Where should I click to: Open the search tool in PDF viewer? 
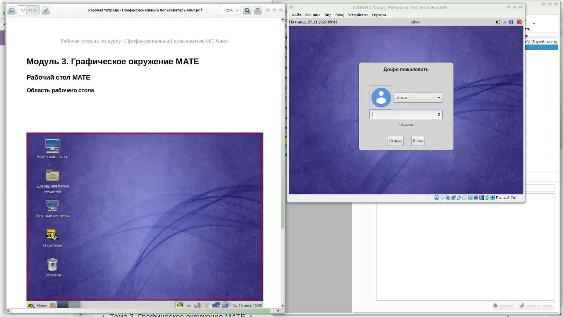pos(247,10)
